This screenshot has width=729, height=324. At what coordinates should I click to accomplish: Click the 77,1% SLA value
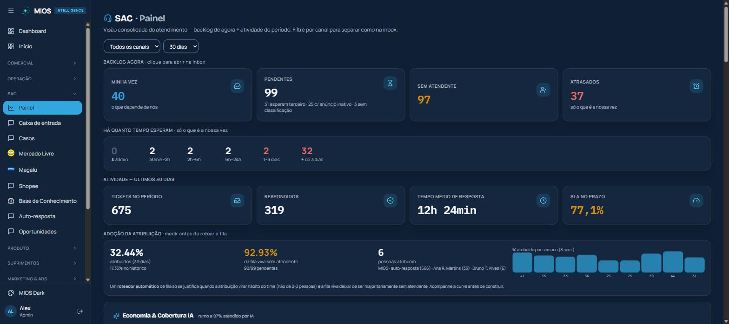click(587, 210)
